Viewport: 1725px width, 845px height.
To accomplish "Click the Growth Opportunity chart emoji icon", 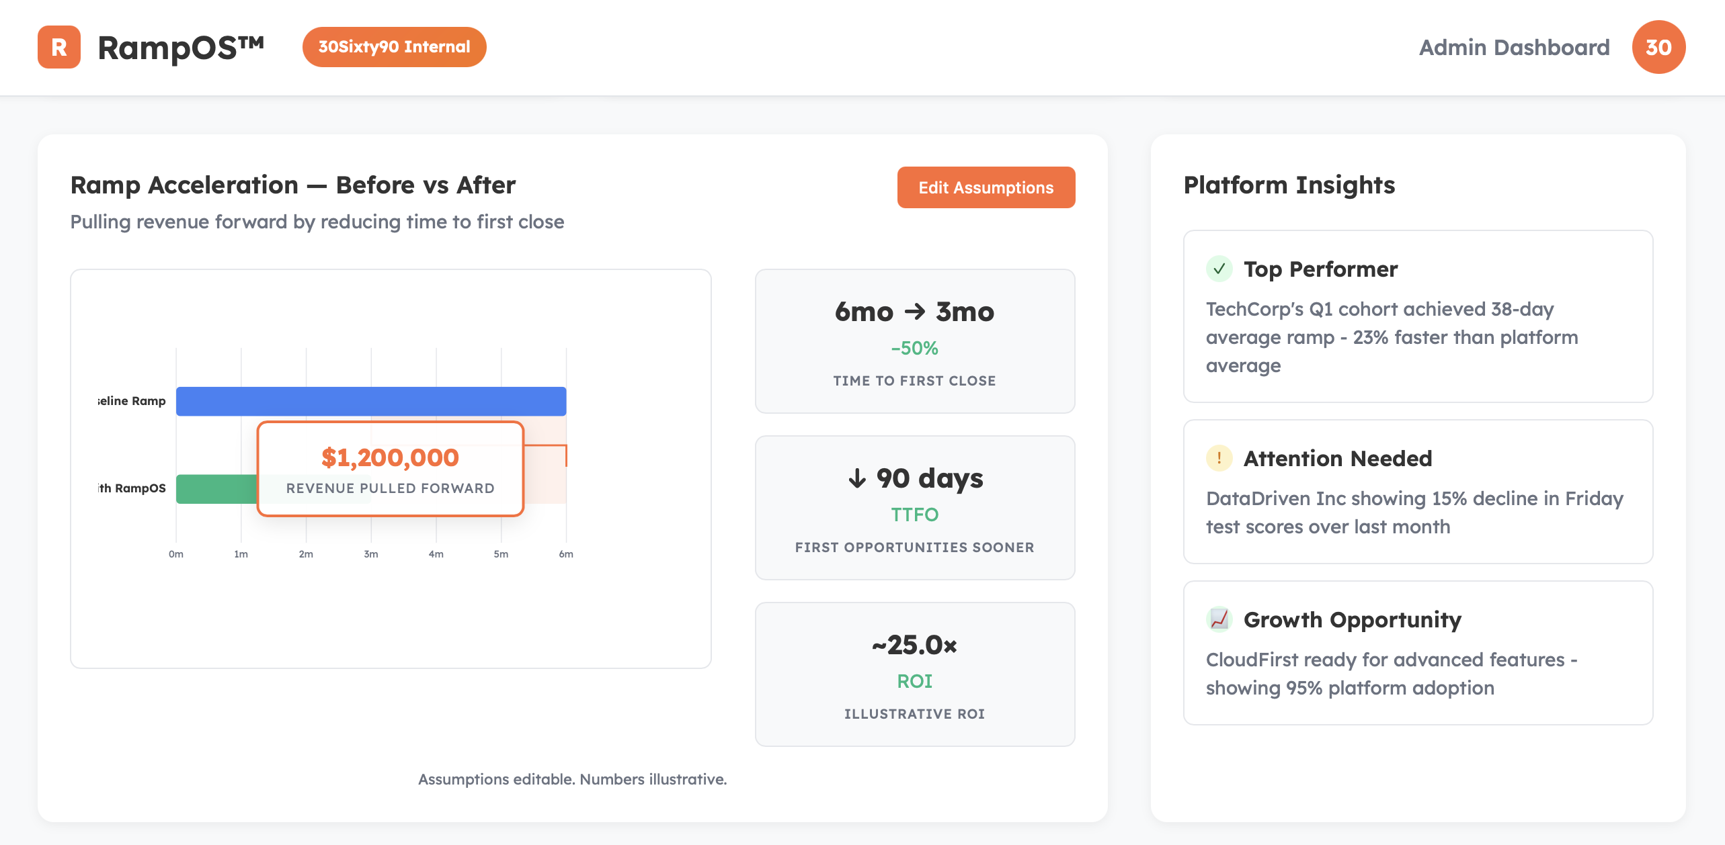I will click(x=1219, y=619).
